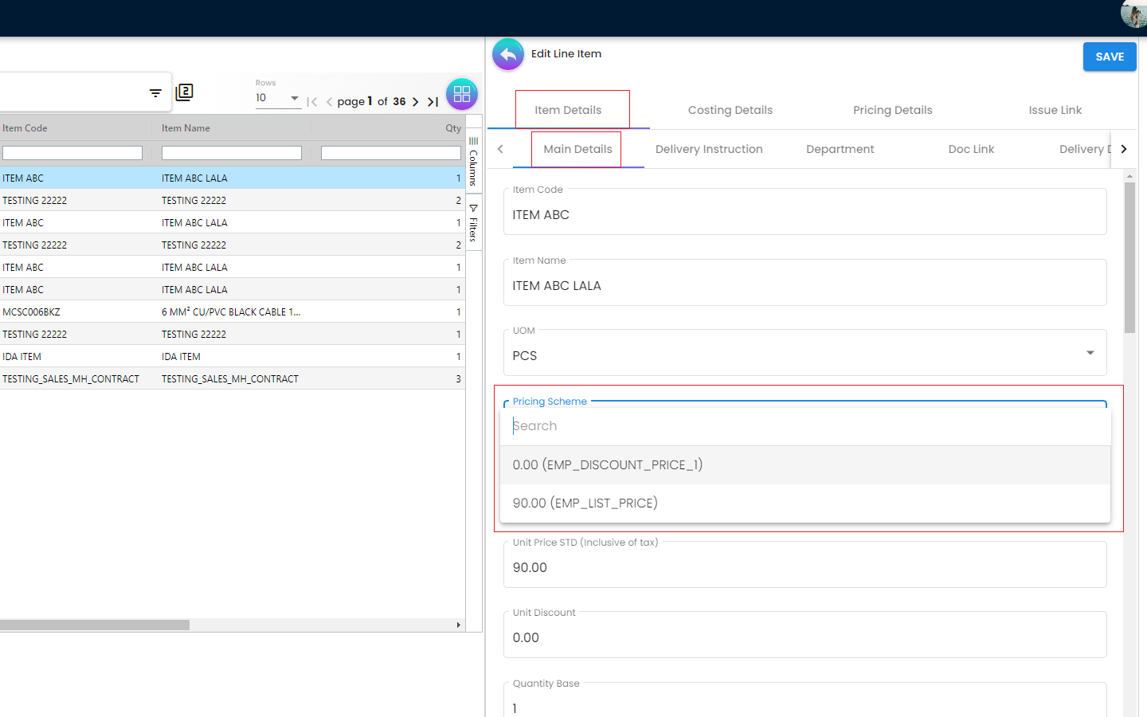Open the Columns side panel
This screenshot has height=717, width=1147.
(x=473, y=161)
